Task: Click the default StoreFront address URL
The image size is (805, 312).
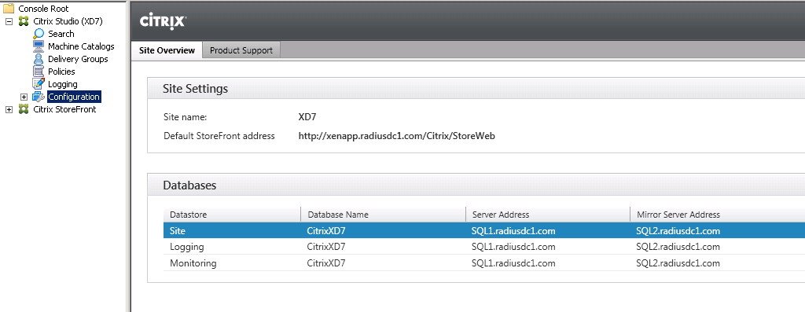Action: (397, 136)
